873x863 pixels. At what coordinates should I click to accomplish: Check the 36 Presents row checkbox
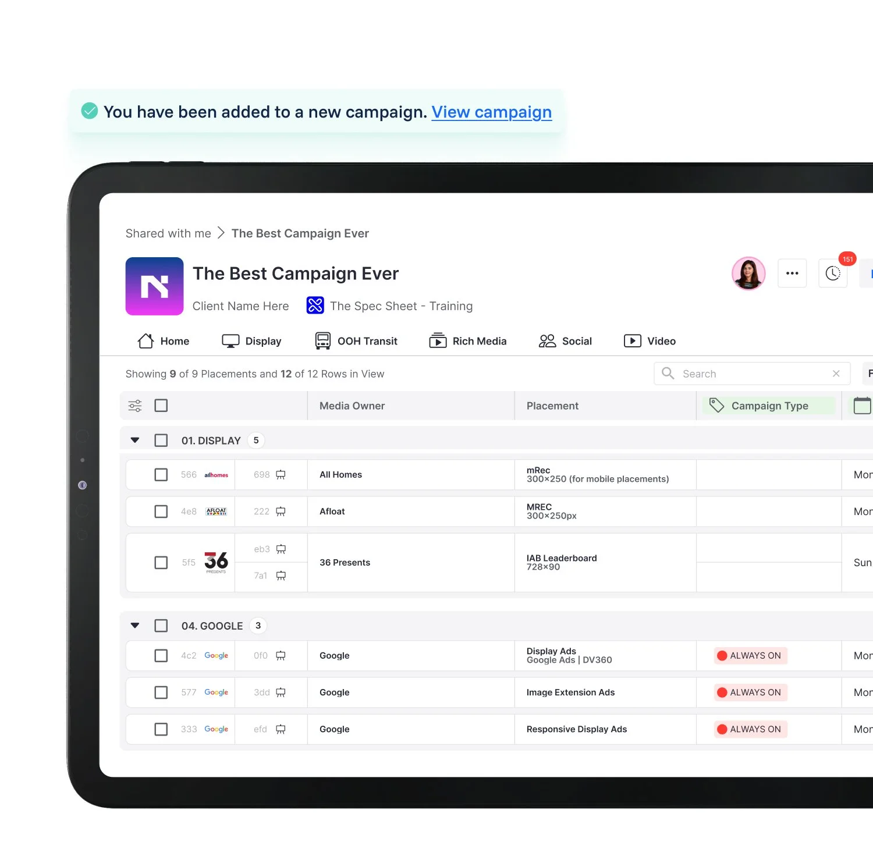click(161, 563)
